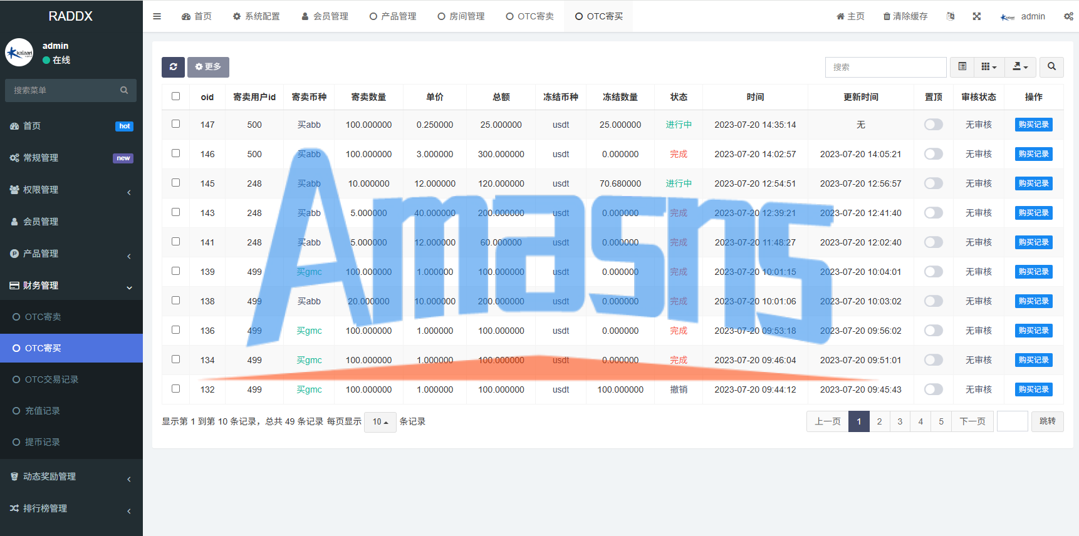This screenshot has height=536, width=1079.
Task: Select the checkbox for row oid 132
Action: pyautogui.click(x=175, y=389)
